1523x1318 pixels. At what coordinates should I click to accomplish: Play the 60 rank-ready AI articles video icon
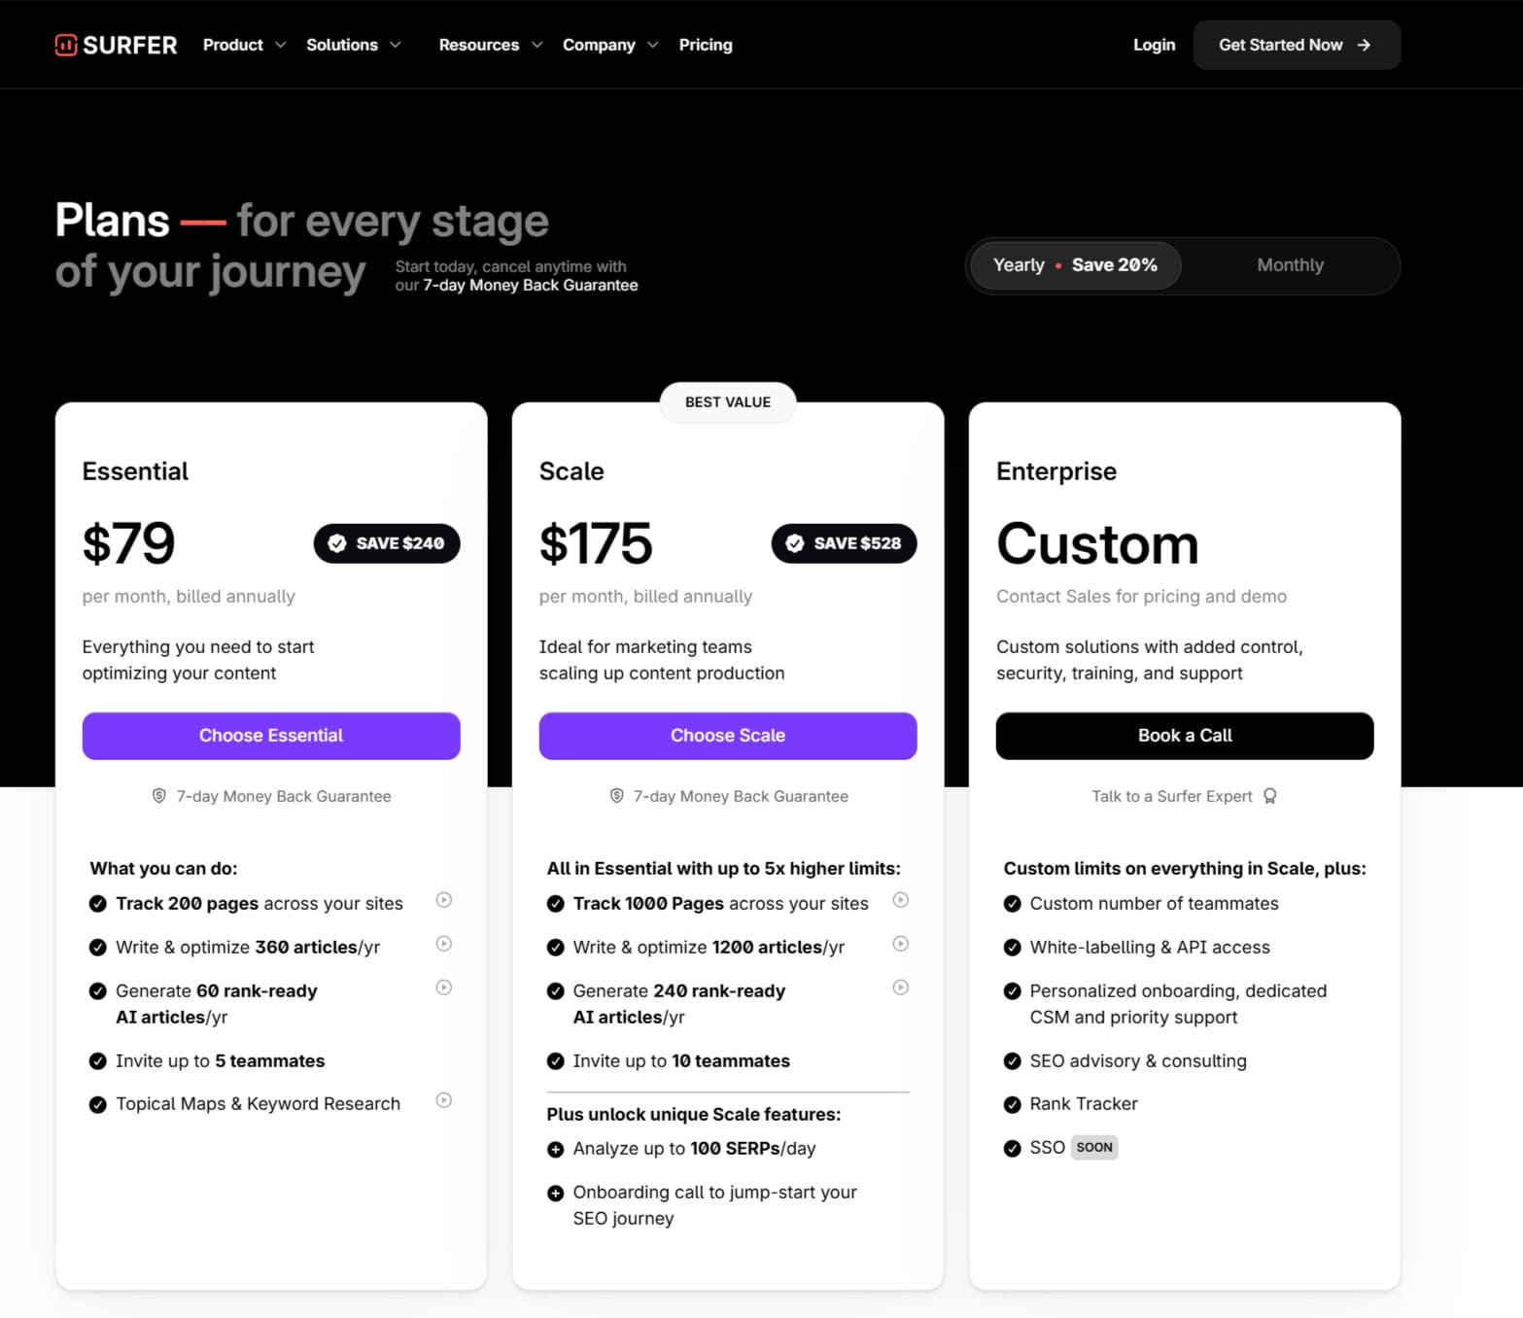444,988
